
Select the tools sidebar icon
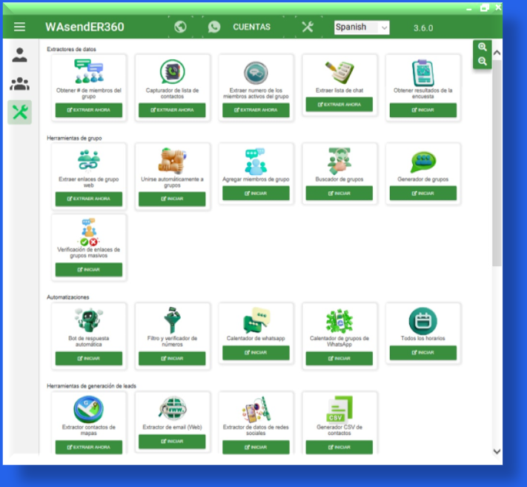click(x=19, y=112)
